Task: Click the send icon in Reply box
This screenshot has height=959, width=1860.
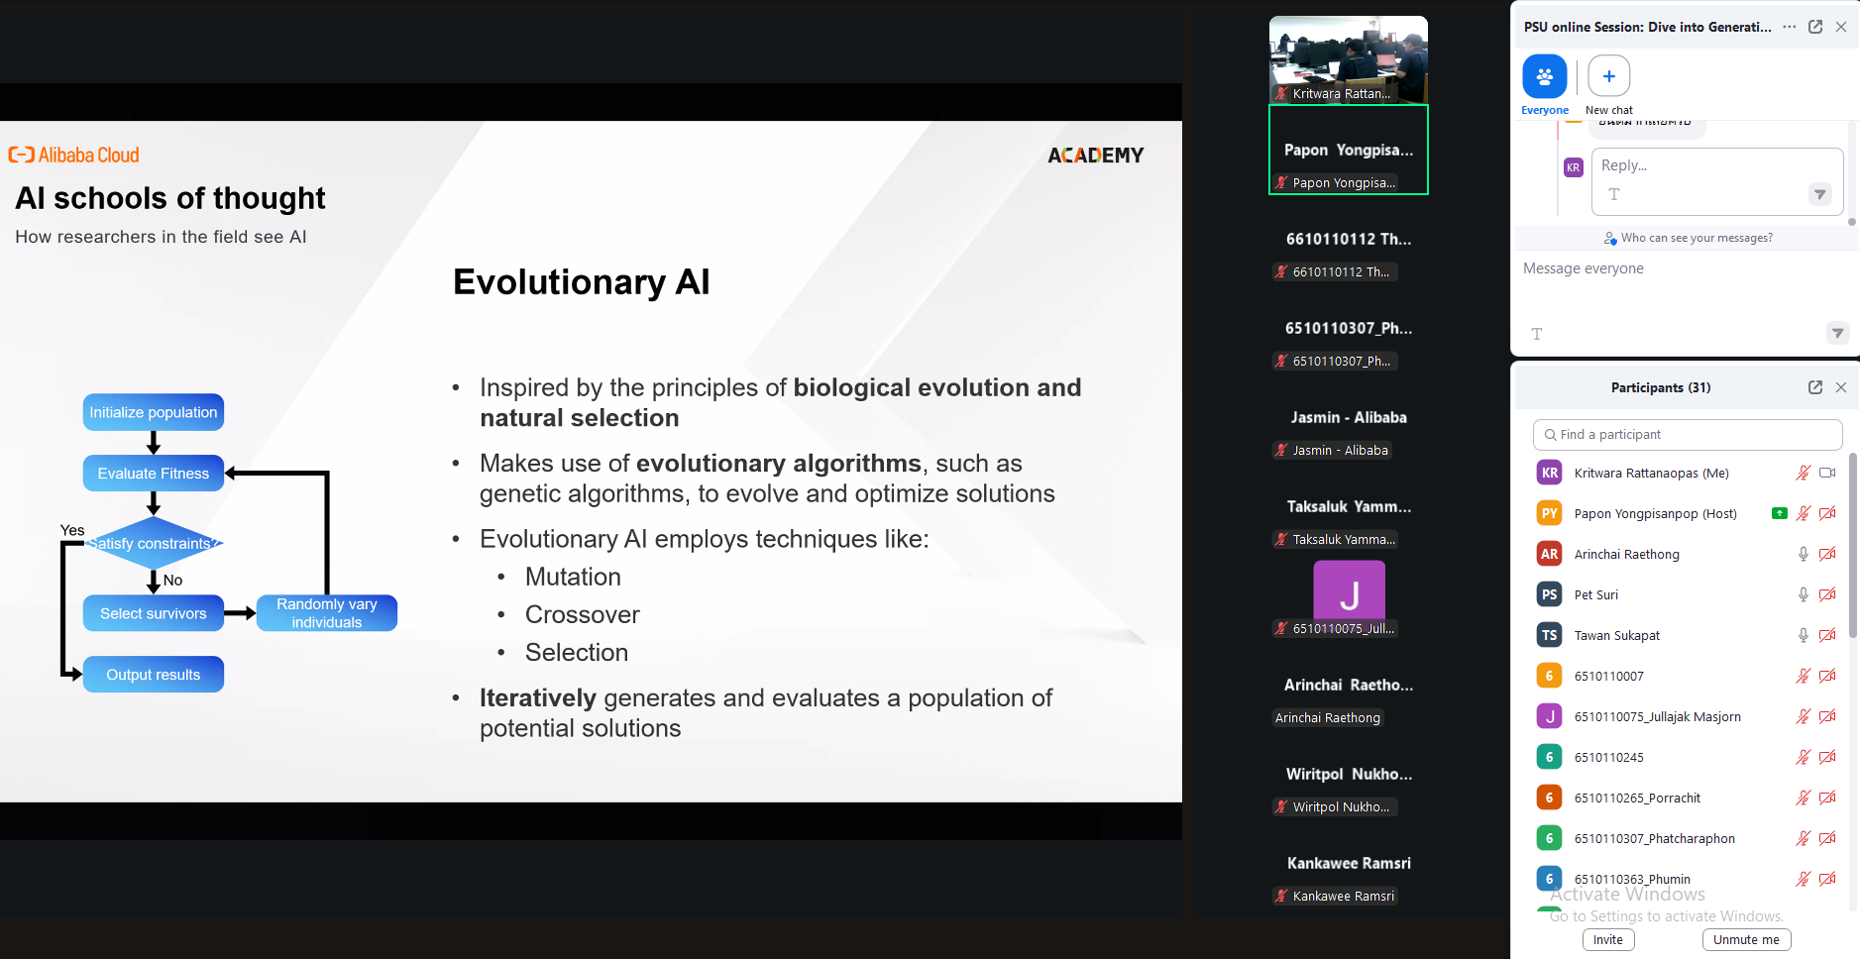Action: (1819, 195)
